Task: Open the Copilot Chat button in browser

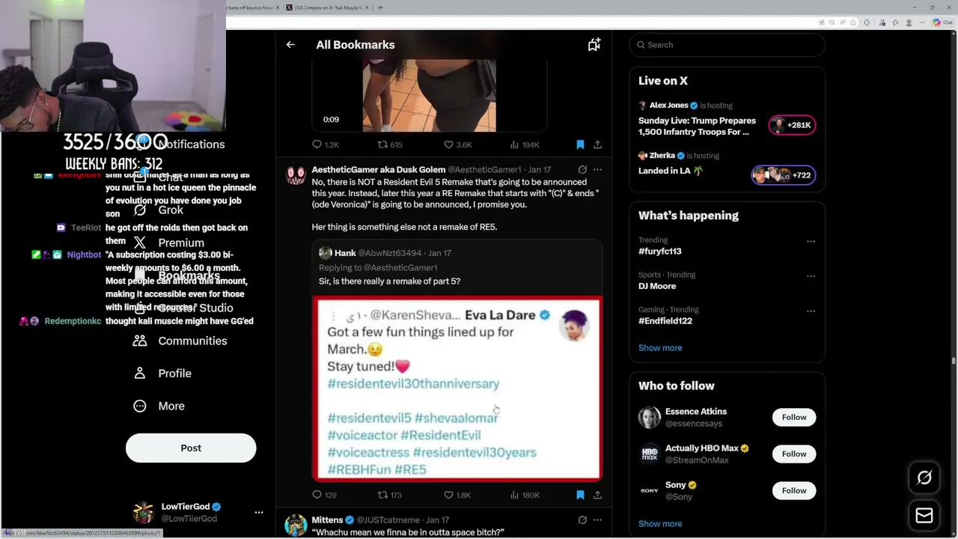Action: pyautogui.click(x=942, y=22)
